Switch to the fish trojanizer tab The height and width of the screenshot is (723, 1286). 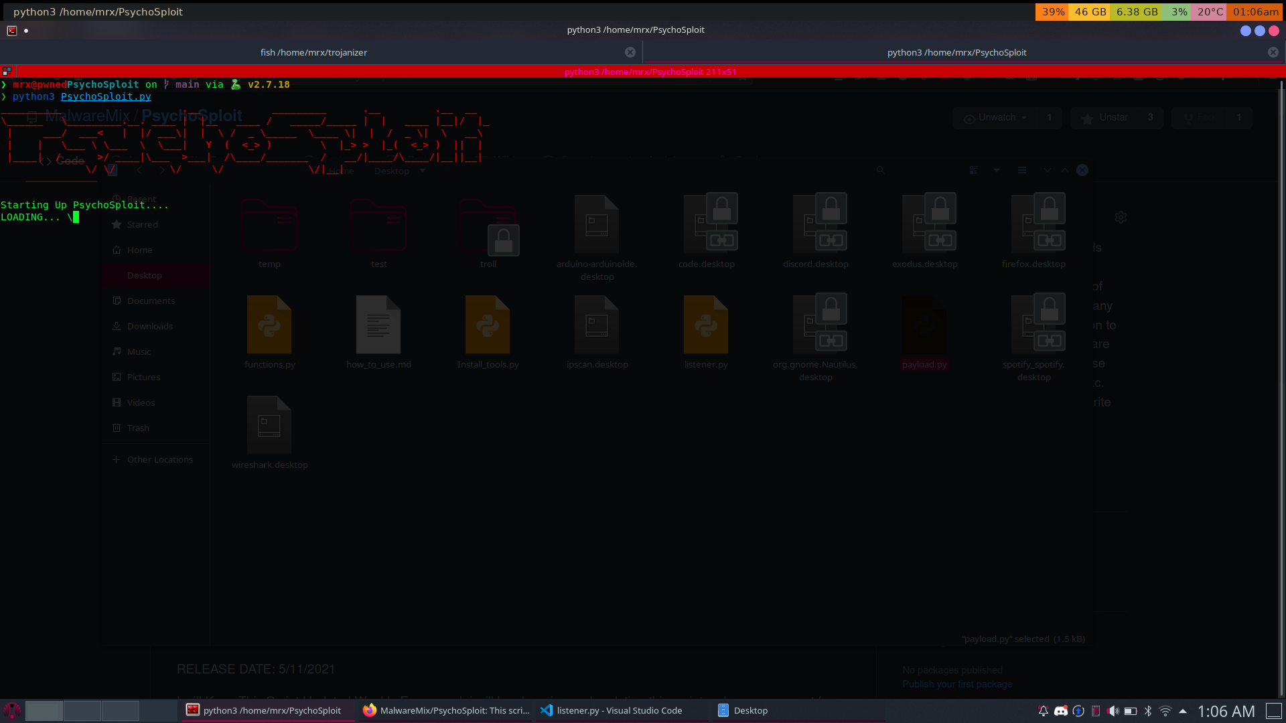point(313,52)
